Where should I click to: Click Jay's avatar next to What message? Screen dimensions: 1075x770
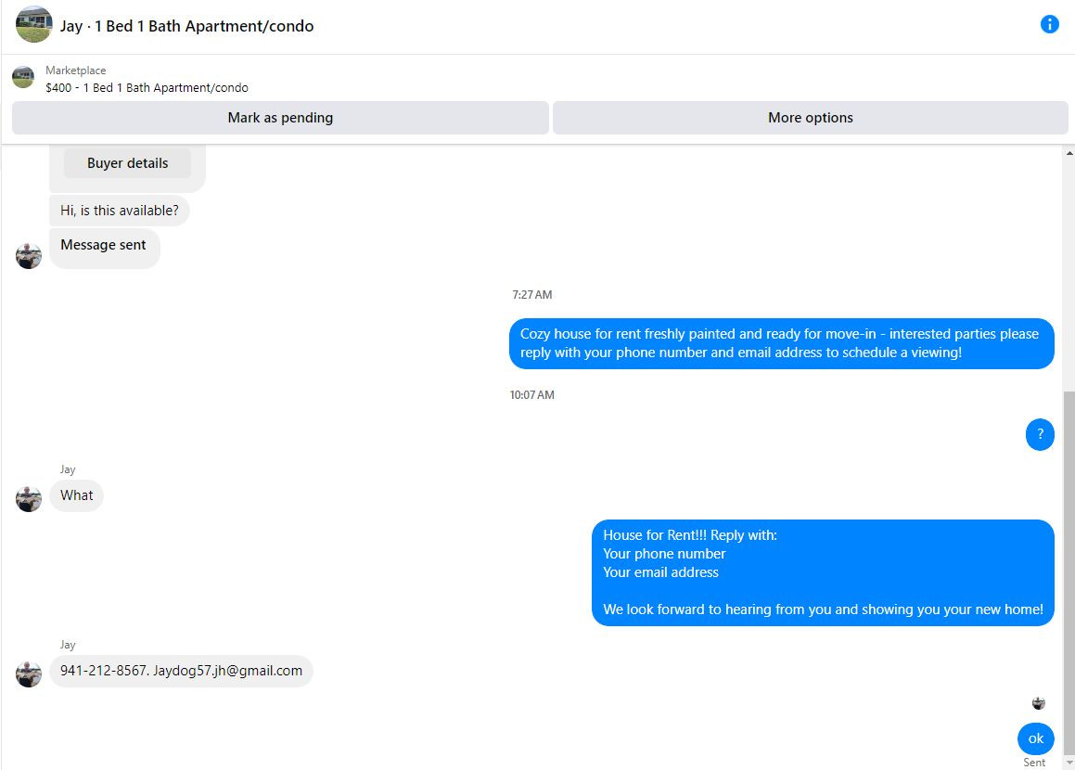(29, 499)
